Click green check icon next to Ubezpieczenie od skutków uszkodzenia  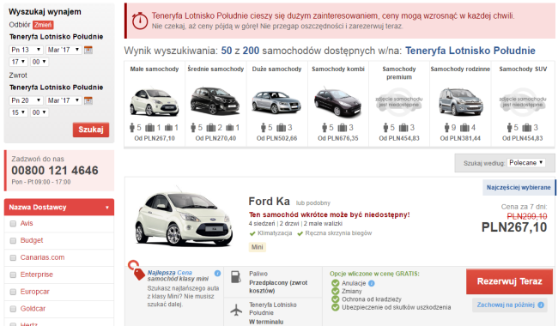(335, 307)
